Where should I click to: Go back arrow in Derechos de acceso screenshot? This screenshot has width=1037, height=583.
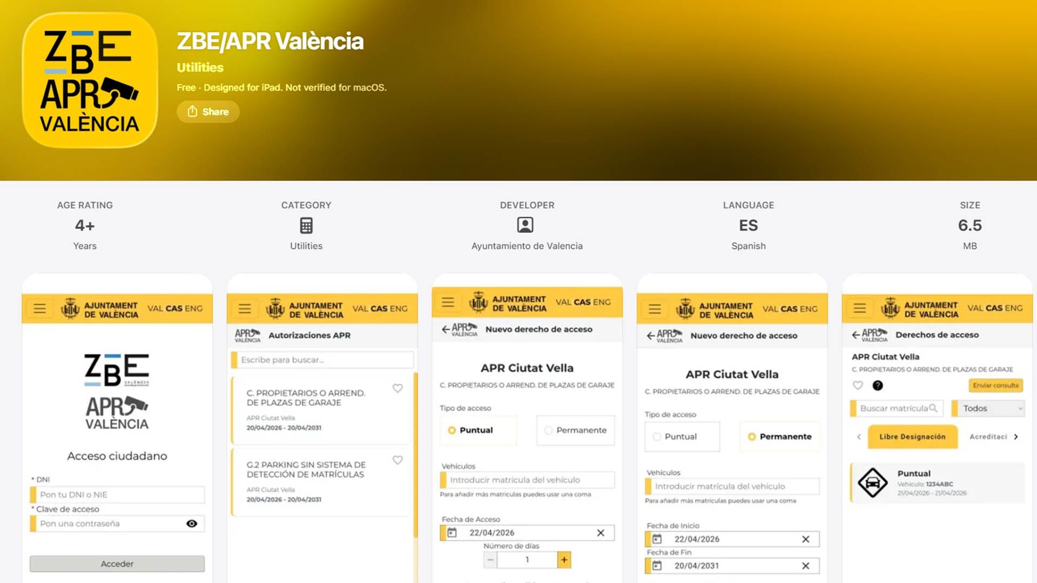(856, 335)
